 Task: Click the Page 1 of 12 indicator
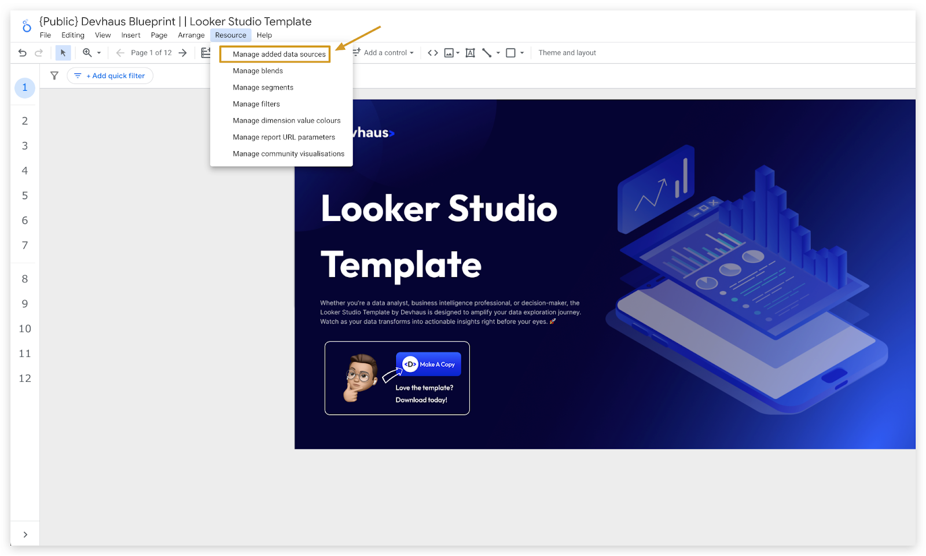click(x=152, y=53)
